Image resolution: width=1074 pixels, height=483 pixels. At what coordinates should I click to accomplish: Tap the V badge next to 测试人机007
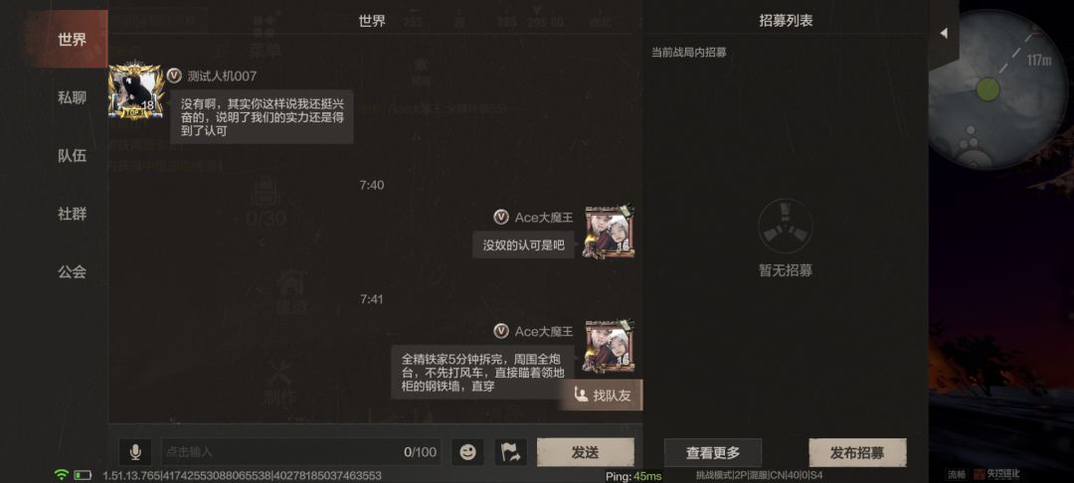(x=174, y=76)
